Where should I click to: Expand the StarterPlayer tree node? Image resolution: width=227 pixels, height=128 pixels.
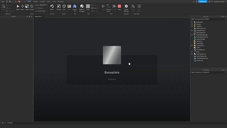pos(192,46)
